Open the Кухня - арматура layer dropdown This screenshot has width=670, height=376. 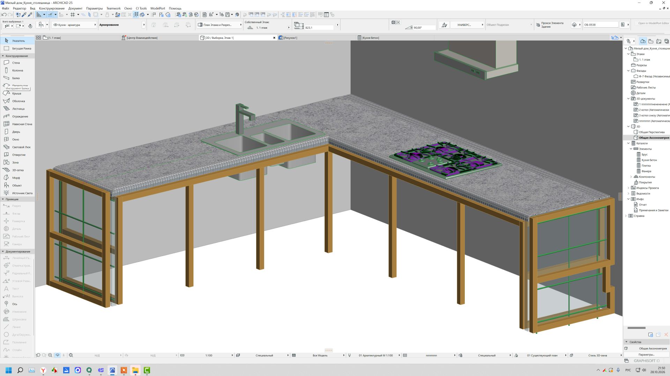(x=74, y=25)
